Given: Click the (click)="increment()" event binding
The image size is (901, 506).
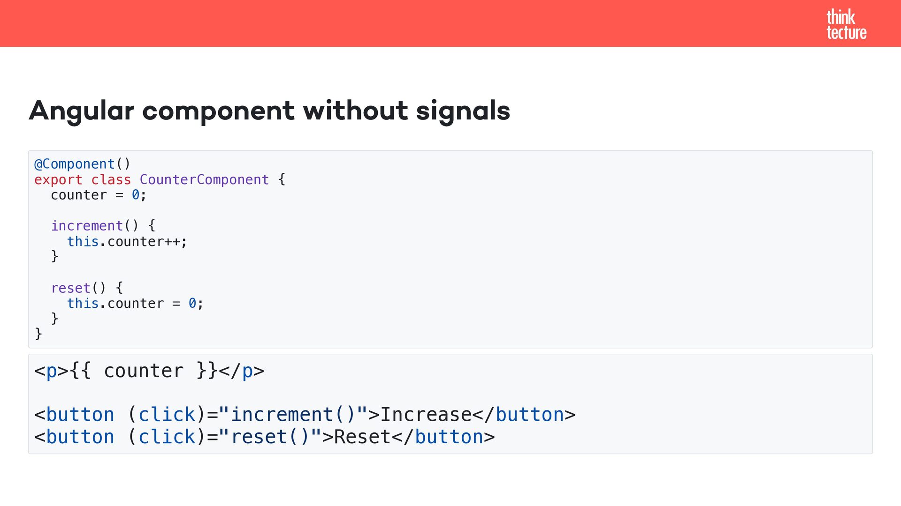Looking at the screenshot, I should click(x=247, y=415).
